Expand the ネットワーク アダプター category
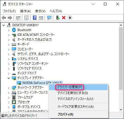Image resolution: width=124 pixels, height=119 pixels. click(x=9, y=88)
